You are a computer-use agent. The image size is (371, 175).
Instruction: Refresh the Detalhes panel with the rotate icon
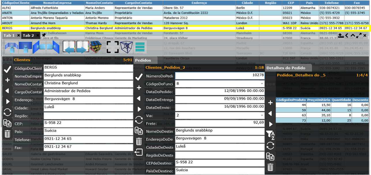pos(270,145)
